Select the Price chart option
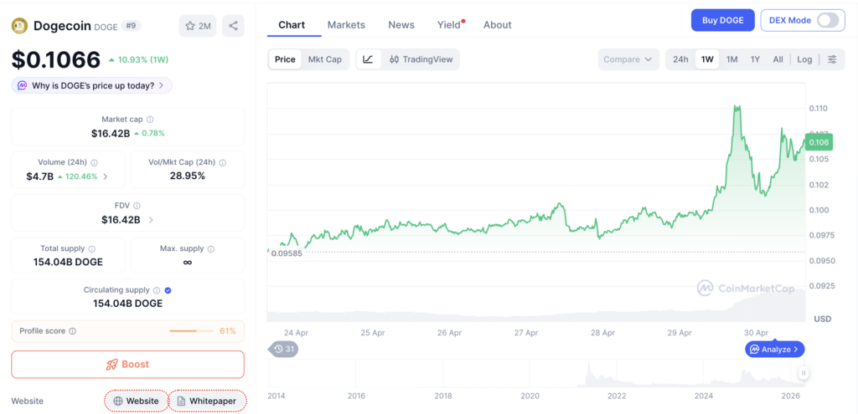The image size is (858, 414). click(x=285, y=59)
